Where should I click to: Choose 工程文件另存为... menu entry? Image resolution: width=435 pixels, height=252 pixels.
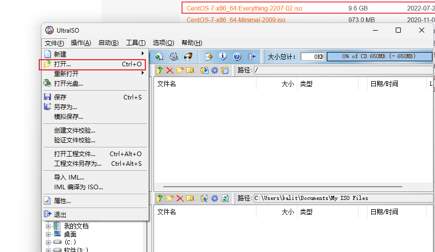click(95, 163)
